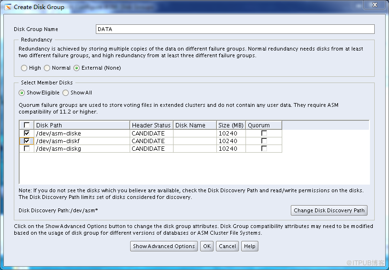
Task: Enable Quorum for /dev/asm-diskf
Action: tap(264, 141)
